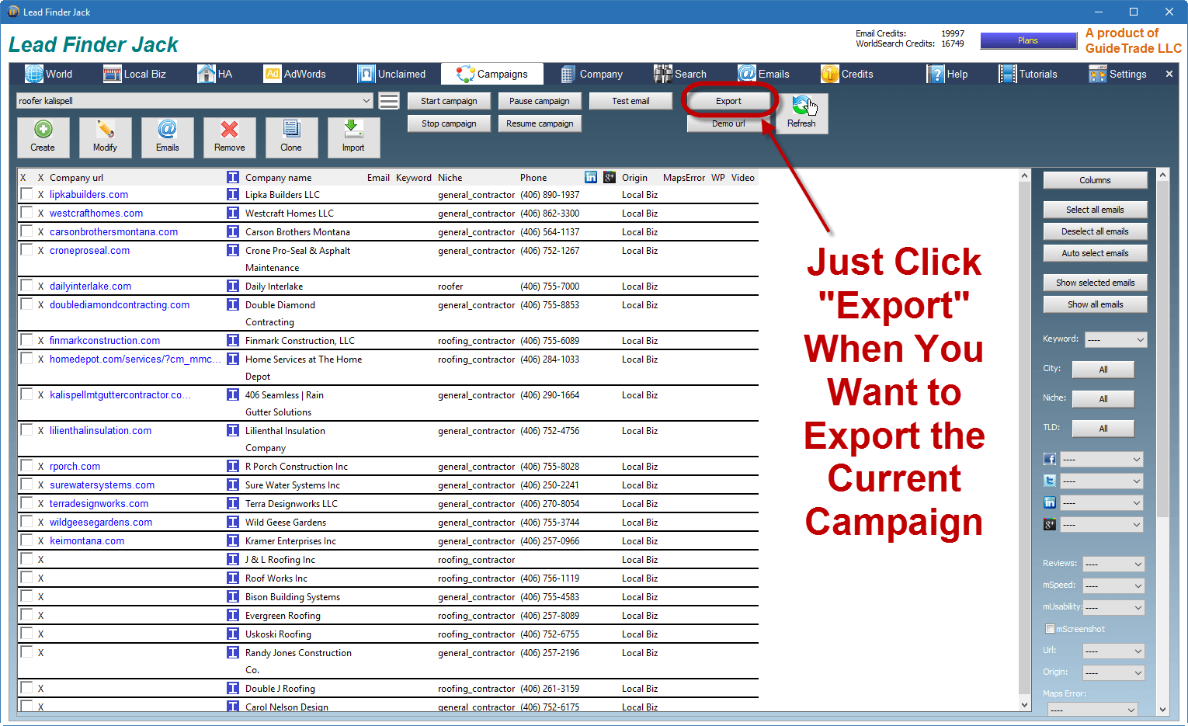Check the box for lipkabuilders.com row

(x=26, y=194)
